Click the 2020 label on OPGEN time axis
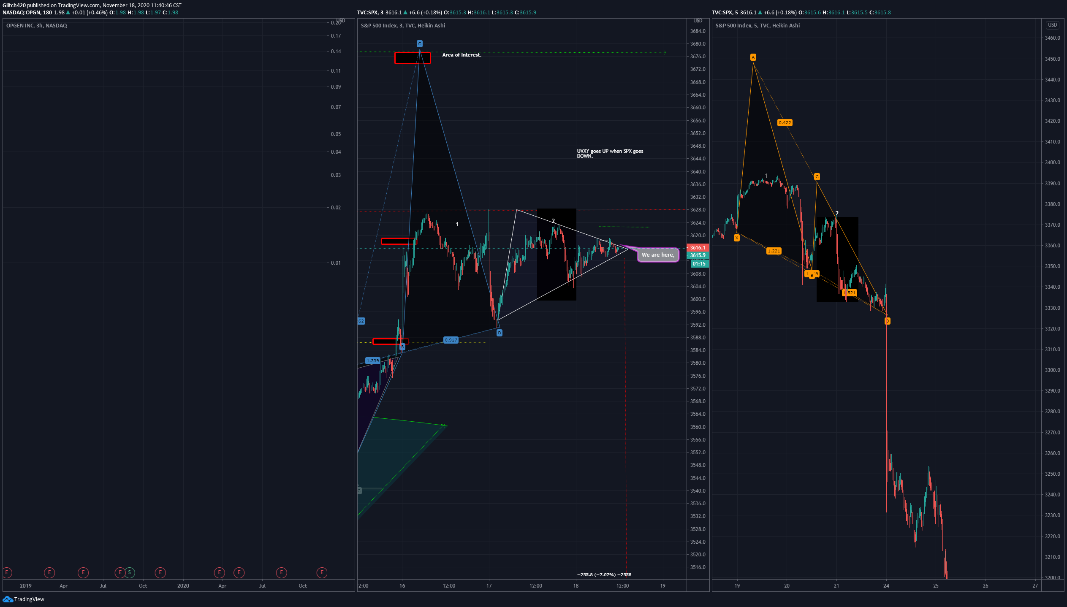This screenshot has width=1067, height=607. tap(183, 585)
